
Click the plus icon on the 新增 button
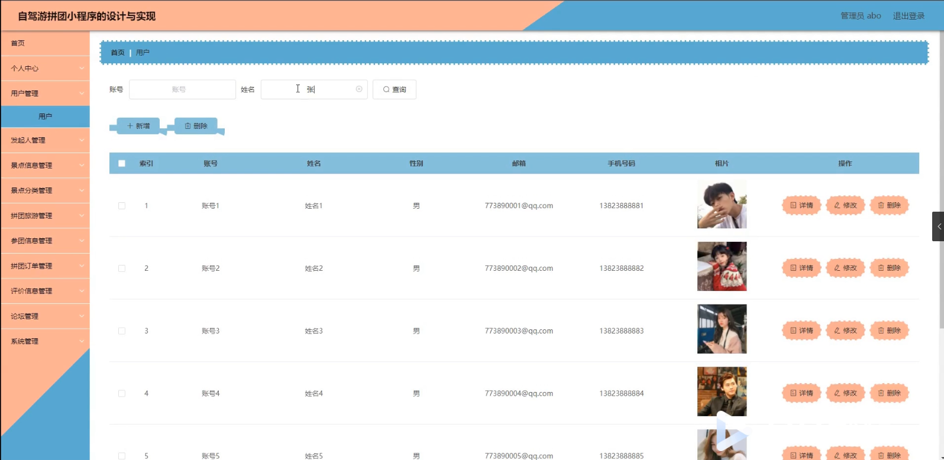coord(130,126)
